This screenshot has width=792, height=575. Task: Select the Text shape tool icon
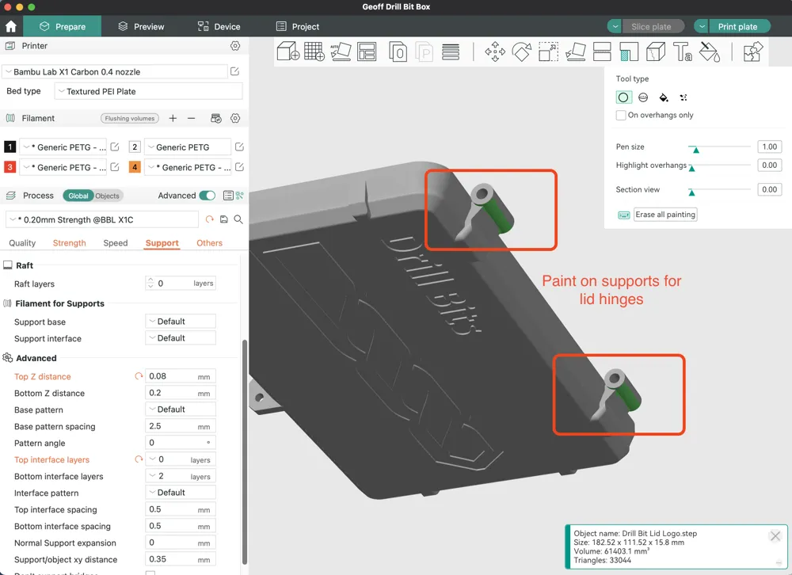click(683, 51)
